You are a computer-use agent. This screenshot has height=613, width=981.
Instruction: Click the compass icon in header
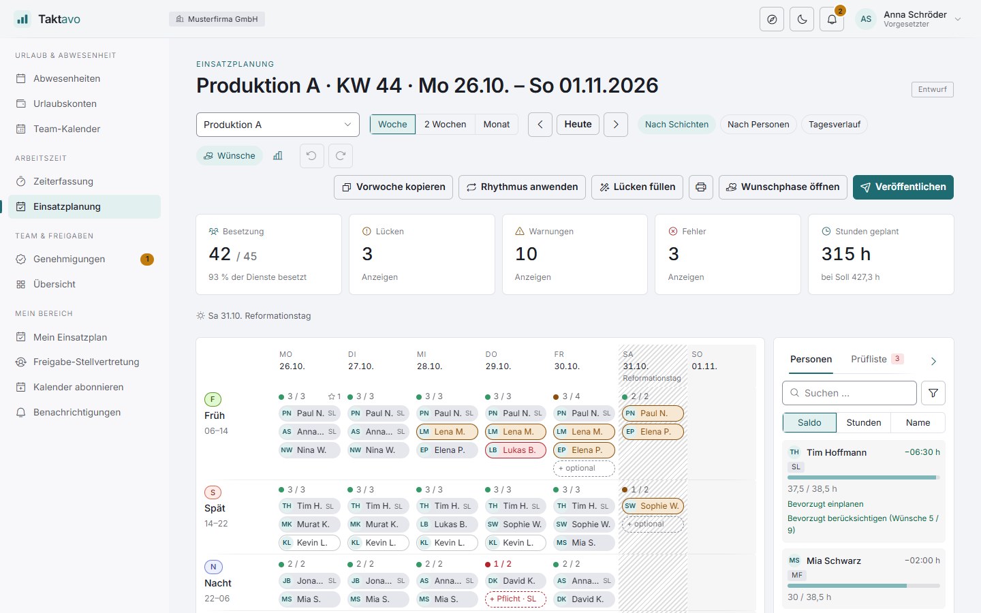(772, 19)
